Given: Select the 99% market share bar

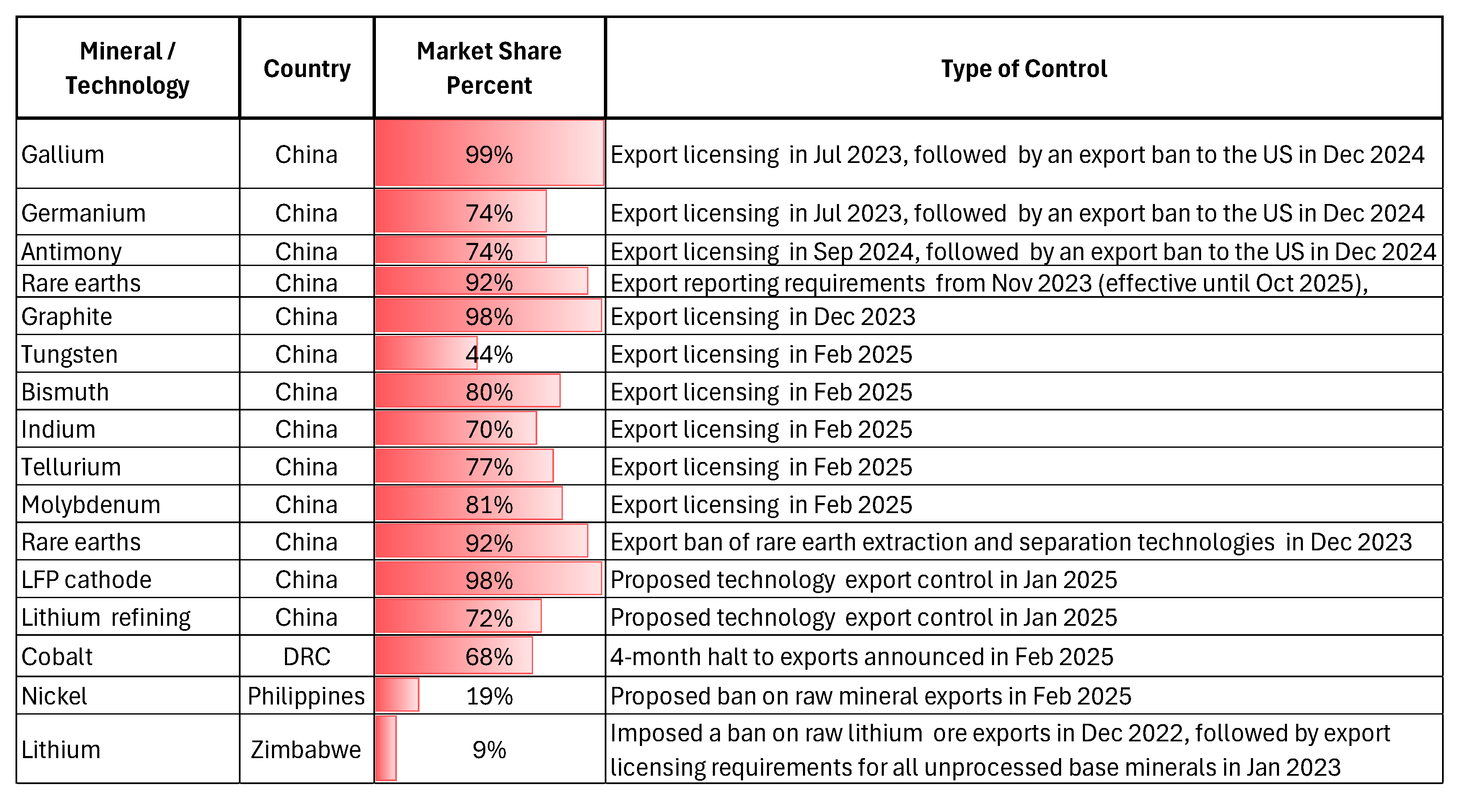Looking at the screenshot, I should pos(489,153).
